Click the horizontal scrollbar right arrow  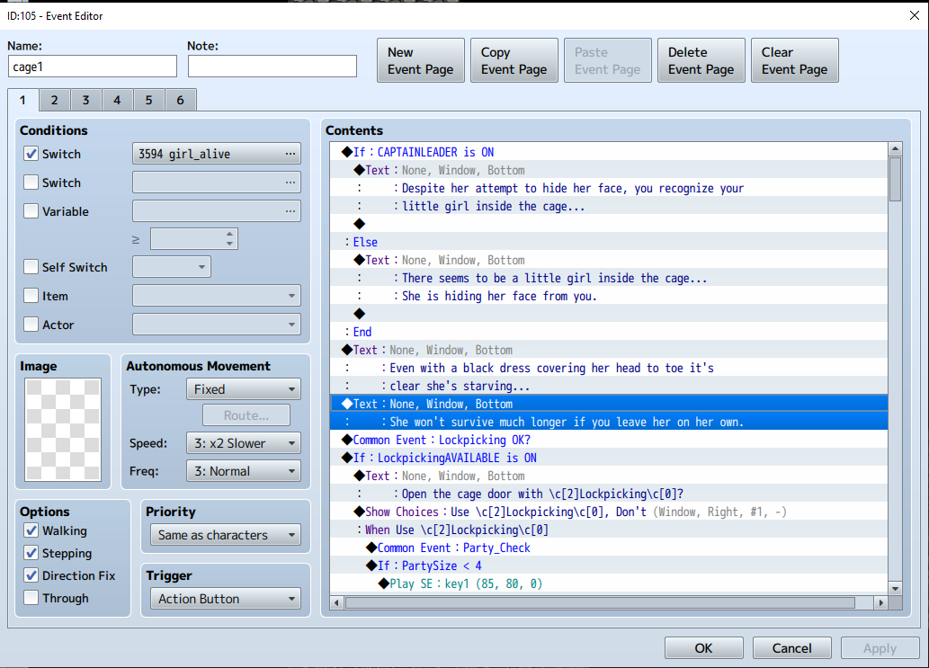(880, 602)
